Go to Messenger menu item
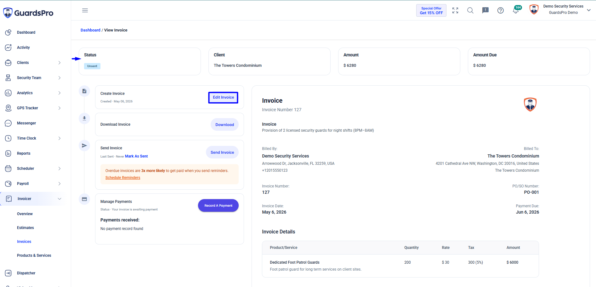 tap(26, 123)
